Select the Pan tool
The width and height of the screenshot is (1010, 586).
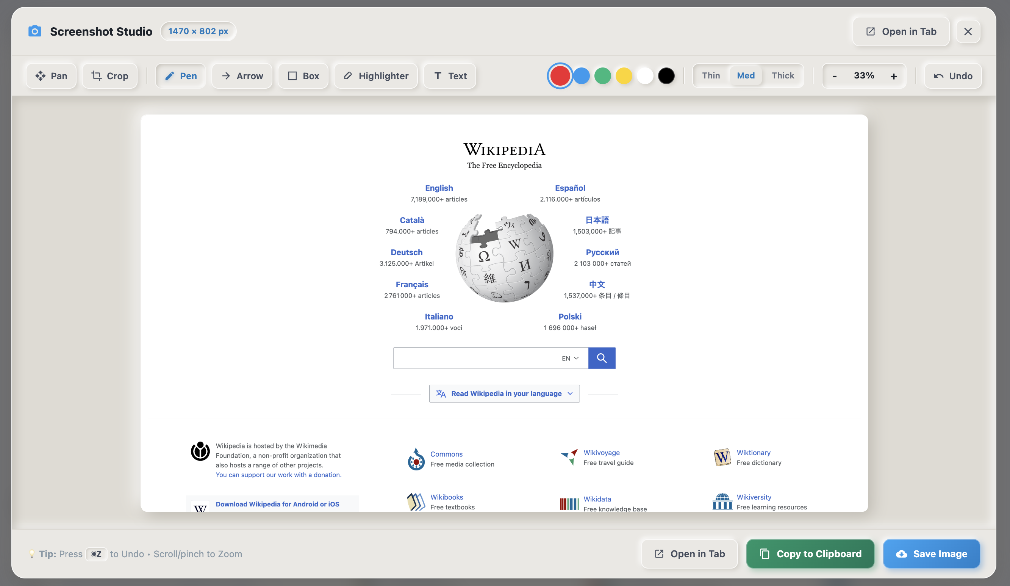click(x=51, y=76)
